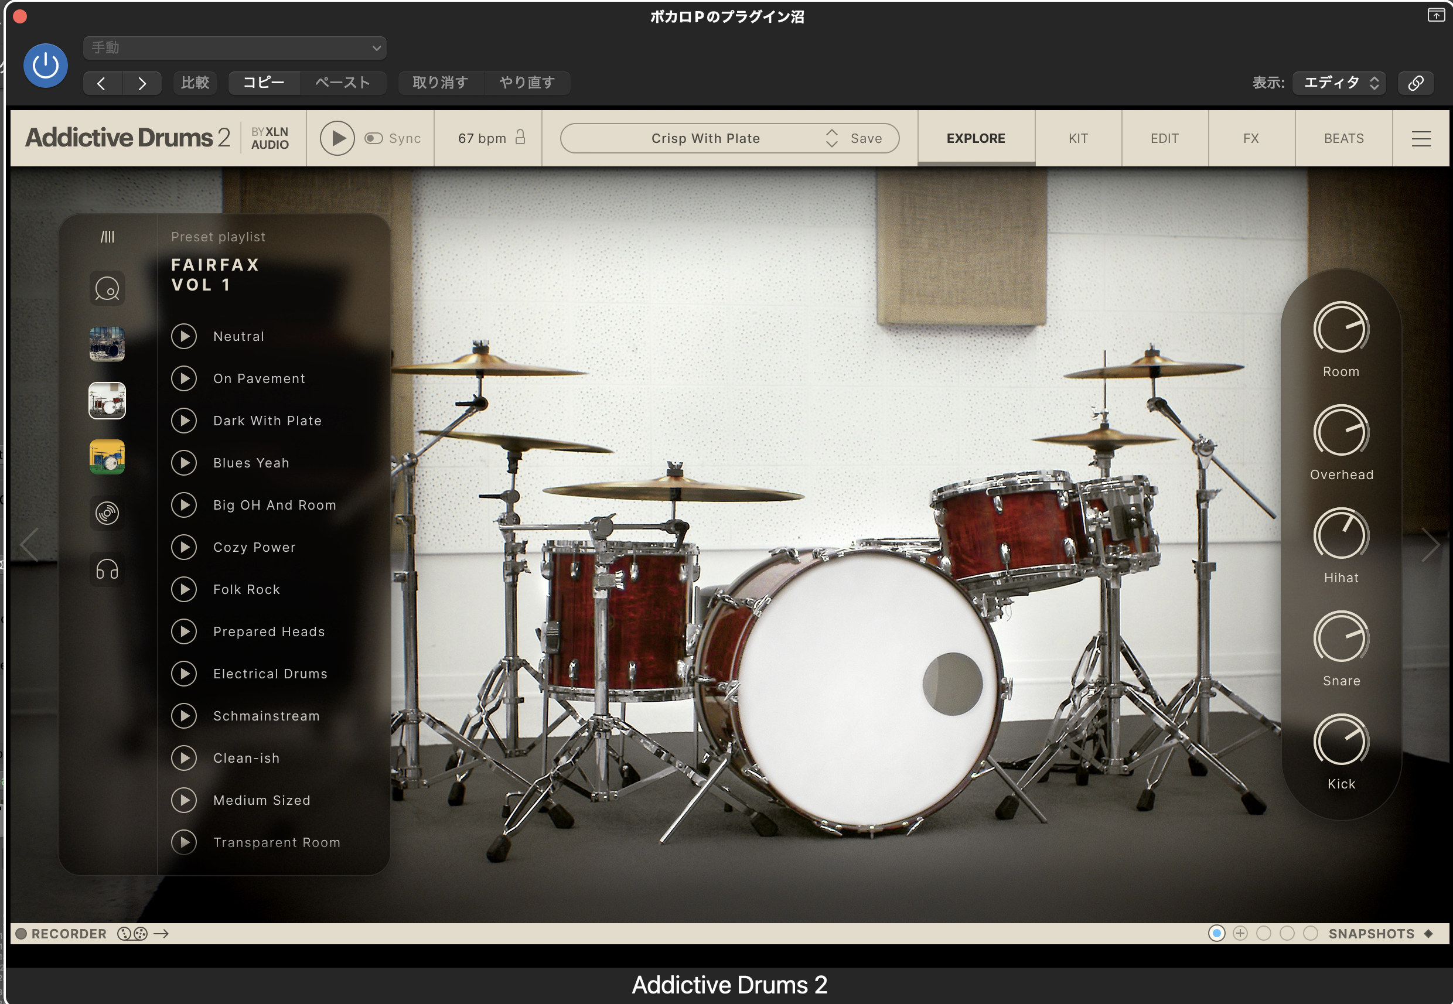Click the recorder clock icon
1453x1004 pixels.
(x=124, y=934)
